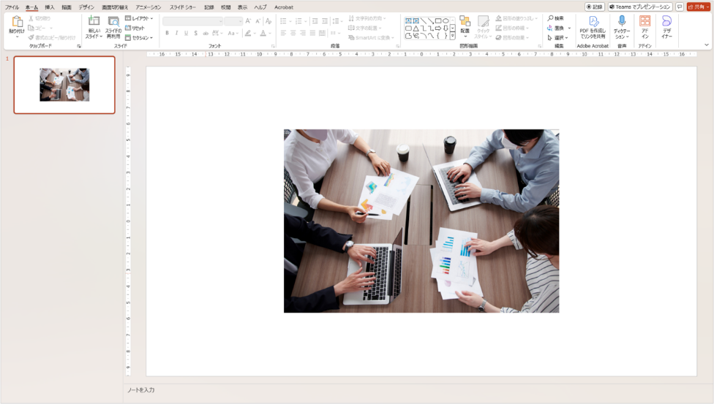Toggle Underline formatting
714x404 pixels.
pos(187,33)
